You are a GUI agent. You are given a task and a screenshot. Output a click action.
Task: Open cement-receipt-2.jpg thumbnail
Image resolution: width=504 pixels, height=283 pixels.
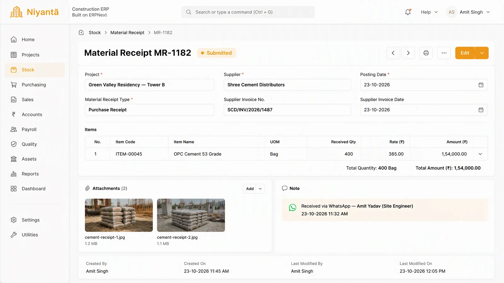pos(191,215)
